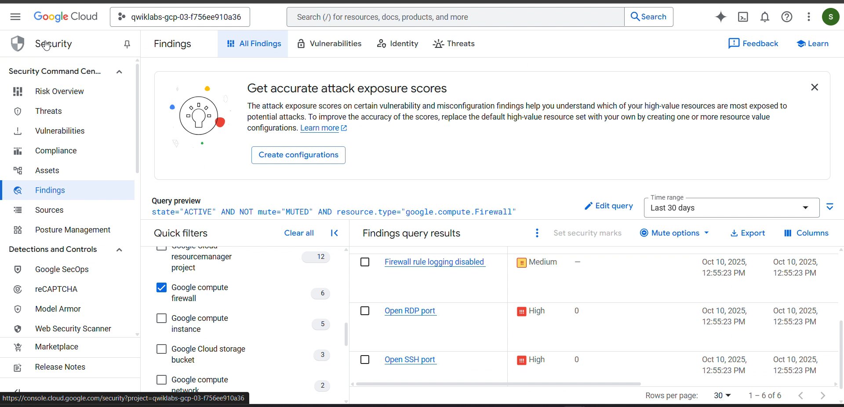Clear all quick filters
The image size is (844, 407).
(x=299, y=233)
